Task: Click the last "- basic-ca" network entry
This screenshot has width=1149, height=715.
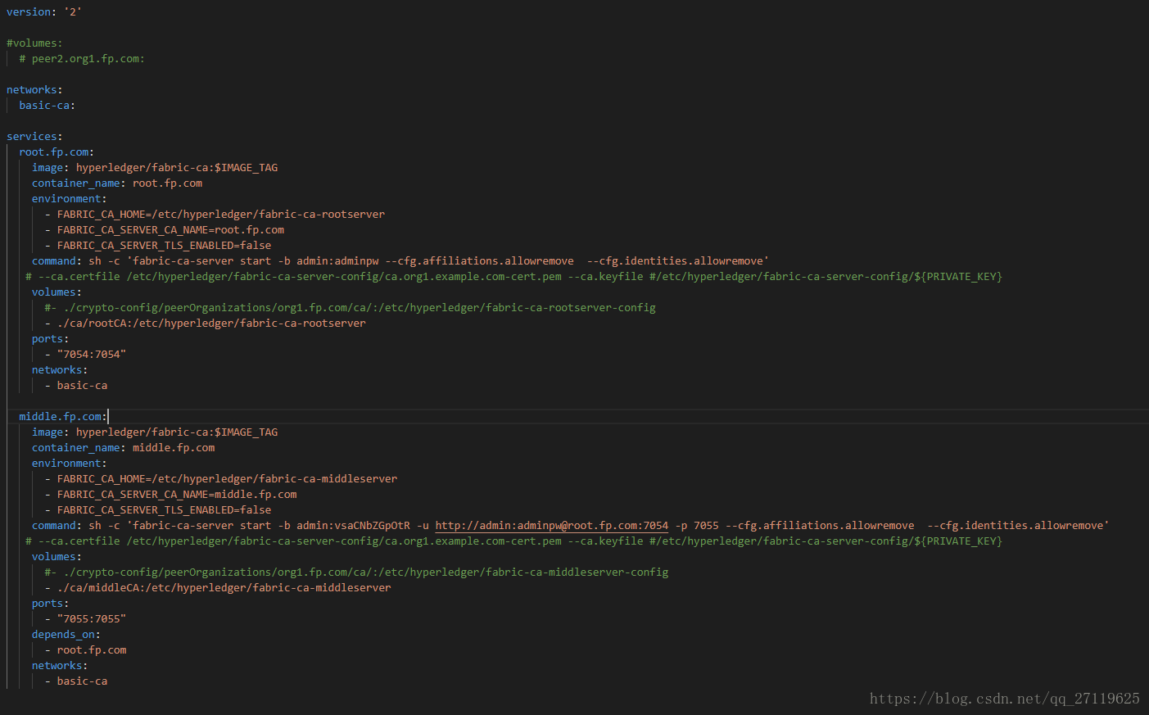Action: point(76,681)
